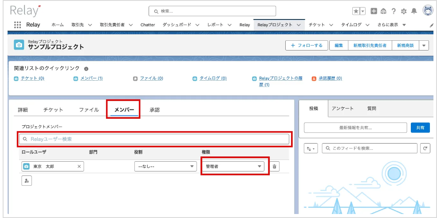Select the メンバー tab
This screenshot has height=218, width=437.
[124, 110]
